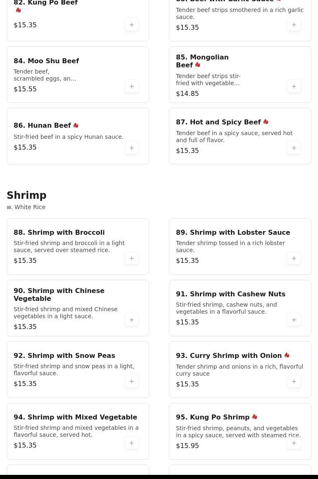Click plus for Shrimp with Cashew Nuts
Viewport: 318px width, 479px height.
[294, 320]
